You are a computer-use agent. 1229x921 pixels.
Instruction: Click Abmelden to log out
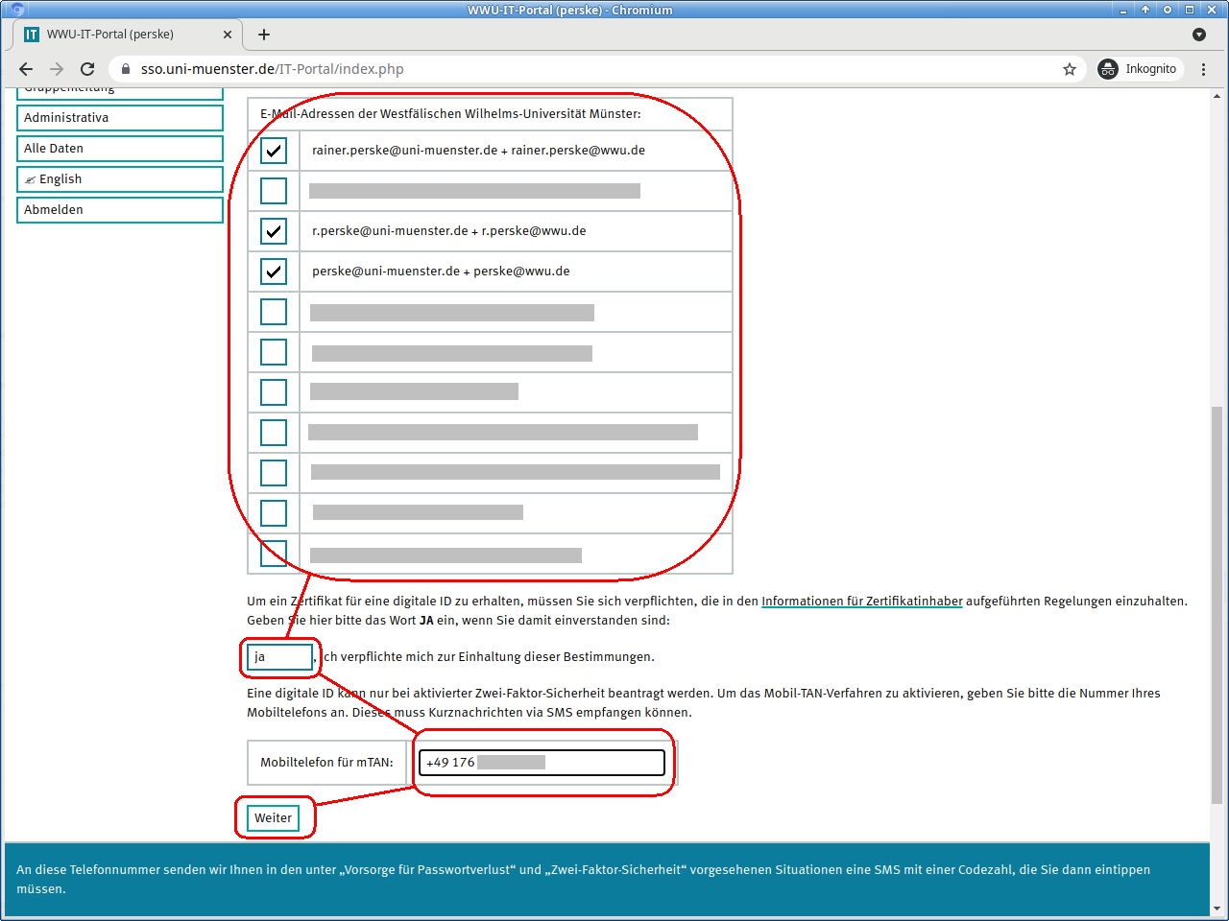[x=120, y=210]
